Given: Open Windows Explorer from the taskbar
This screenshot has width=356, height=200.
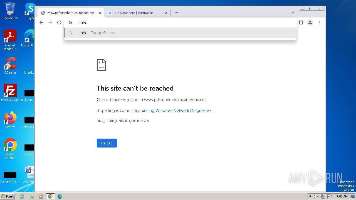Looking at the screenshot, I should [31, 196].
